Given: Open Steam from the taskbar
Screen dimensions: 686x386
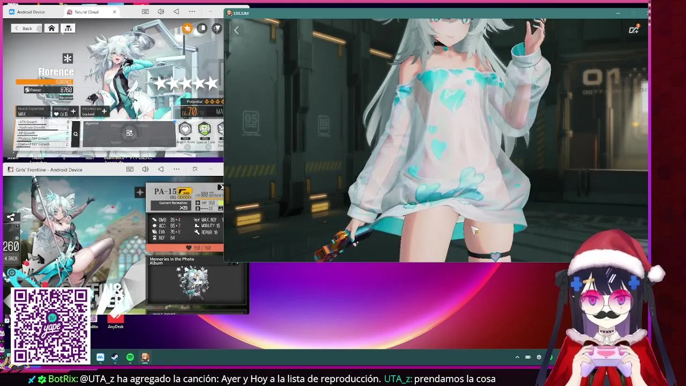Looking at the screenshot, I should [x=115, y=357].
